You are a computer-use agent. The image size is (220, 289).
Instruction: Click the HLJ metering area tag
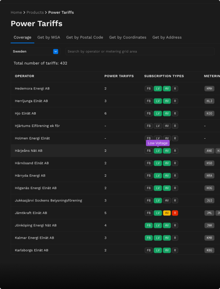pyautogui.click(x=209, y=101)
